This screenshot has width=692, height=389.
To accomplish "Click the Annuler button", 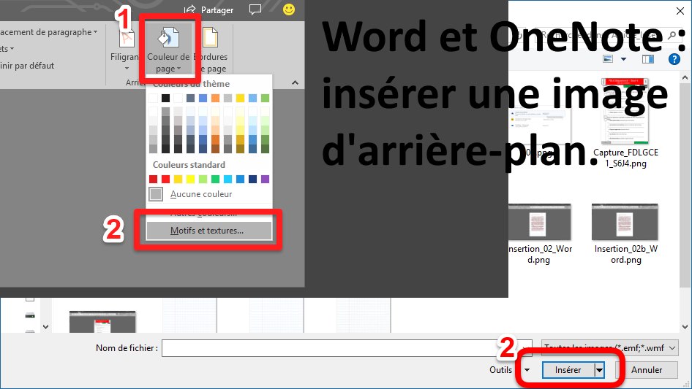I will (x=647, y=370).
